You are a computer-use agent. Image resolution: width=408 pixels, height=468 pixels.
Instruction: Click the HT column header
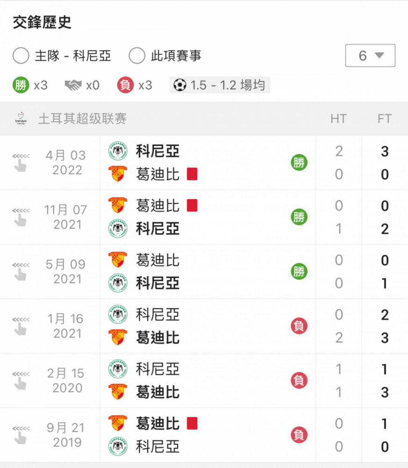pos(338,119)
